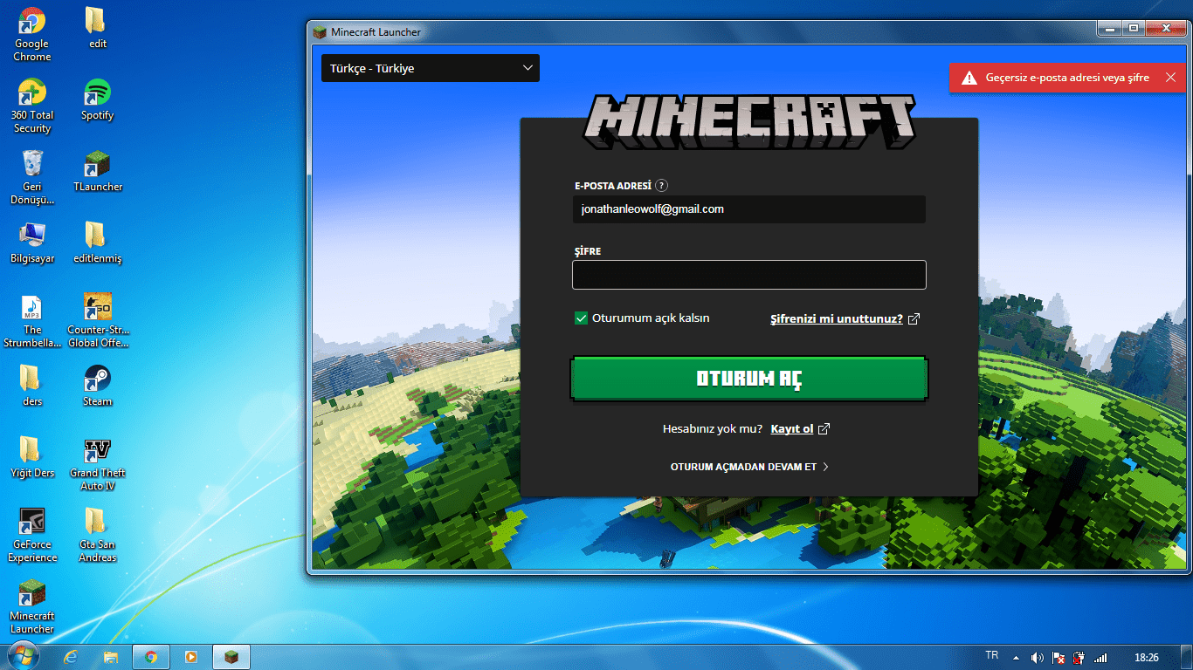
Task: Select the Spotify desktop shortcut
Action: pyautogui.click(x=97, y=99)
